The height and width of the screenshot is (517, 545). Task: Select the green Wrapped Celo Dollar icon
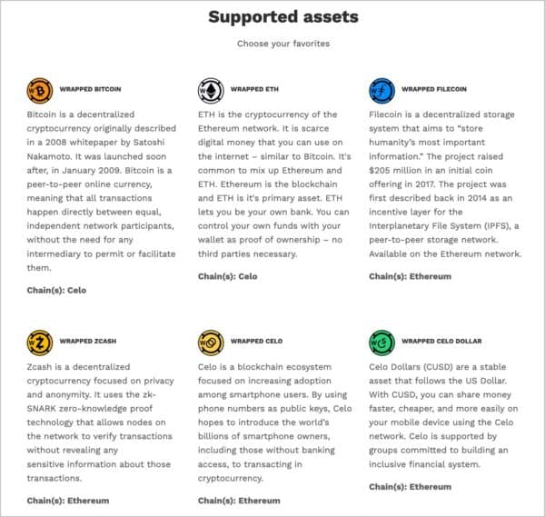tap(381, 343)
